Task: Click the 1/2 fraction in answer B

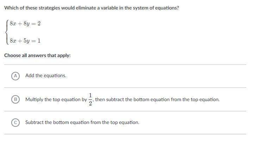Action: (x=90, y=99)
